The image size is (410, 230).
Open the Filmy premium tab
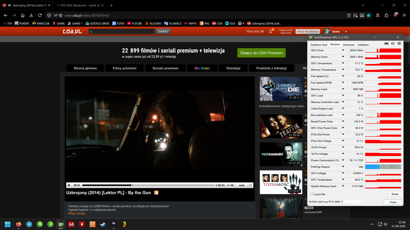(x=125, y=68)
